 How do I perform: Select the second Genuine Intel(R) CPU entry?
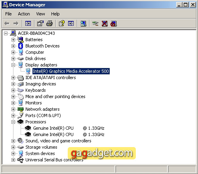69,134
